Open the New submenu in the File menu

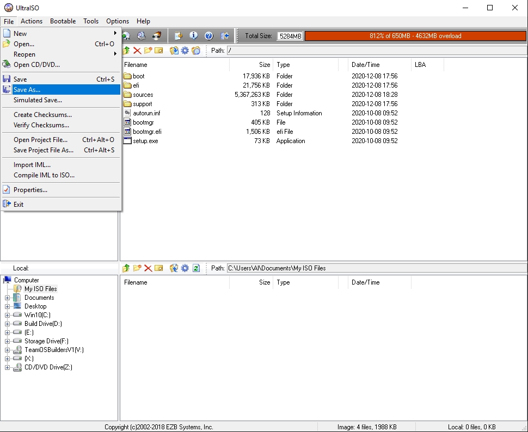pyautogui.click(x=61, y=33)
